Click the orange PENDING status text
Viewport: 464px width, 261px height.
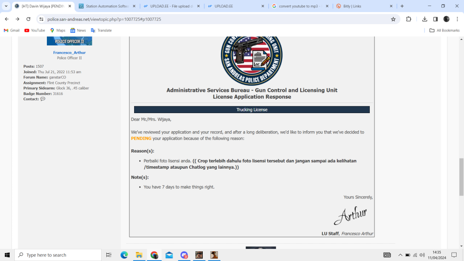(x=141, y=138)
